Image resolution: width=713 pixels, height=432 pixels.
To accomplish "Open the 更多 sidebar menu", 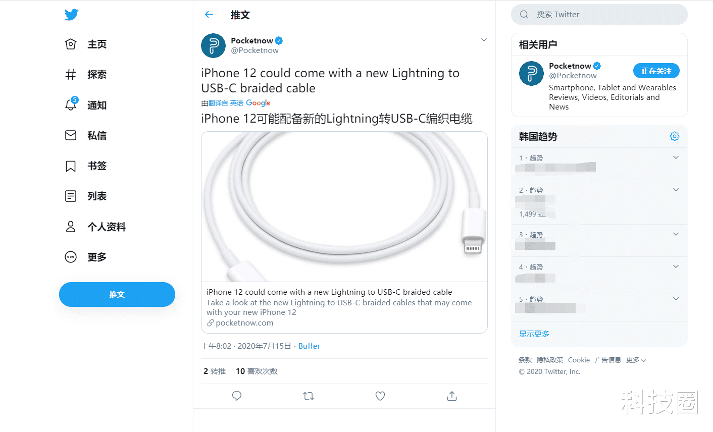I will pos(71,256).
